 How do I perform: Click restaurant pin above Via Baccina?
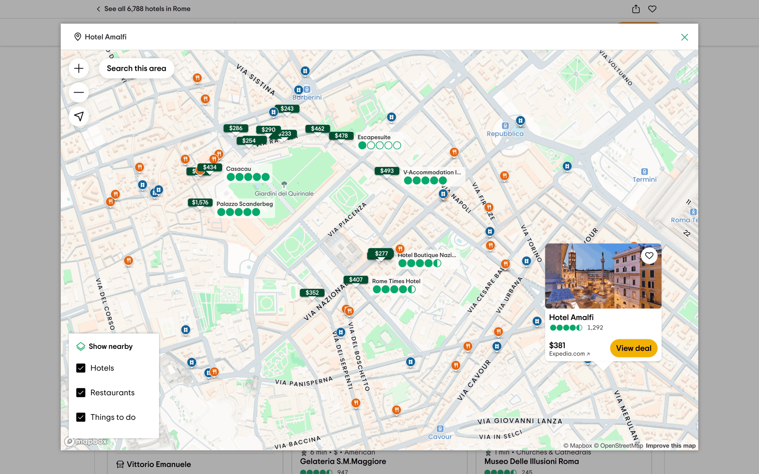point(356,403)
